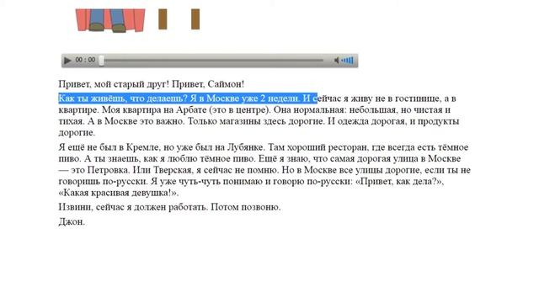Click the highlighted phrase 'Я в Москве уже 2 недели'
The image size is (539, 303).
tap(245, 98)
